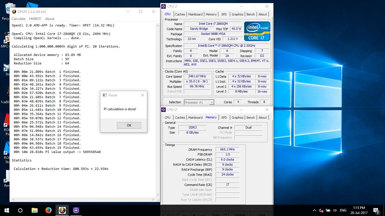
Task: Switch to Mainboard tab in CPU-Z processor window
Action: click(195, 14)
